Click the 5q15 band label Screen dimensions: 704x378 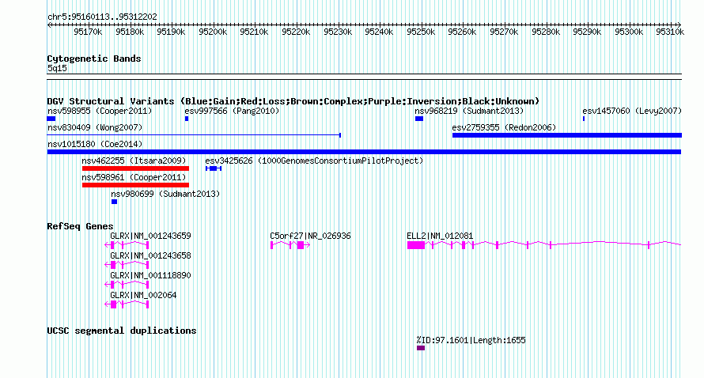(x=57, y=68)
